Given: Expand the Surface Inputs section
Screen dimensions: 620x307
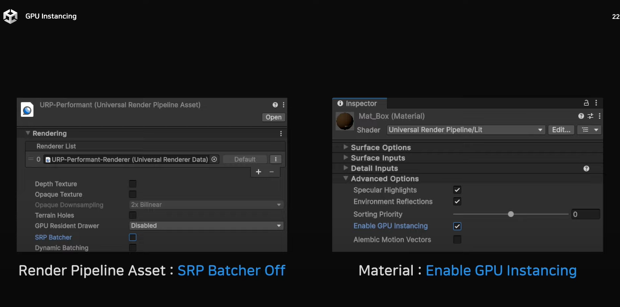Looking at the screenshot, I should (x=345, y=158).
